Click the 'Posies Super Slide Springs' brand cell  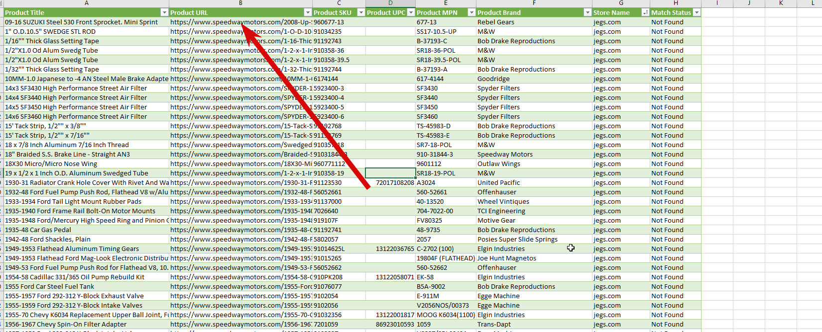coord(534,239)
